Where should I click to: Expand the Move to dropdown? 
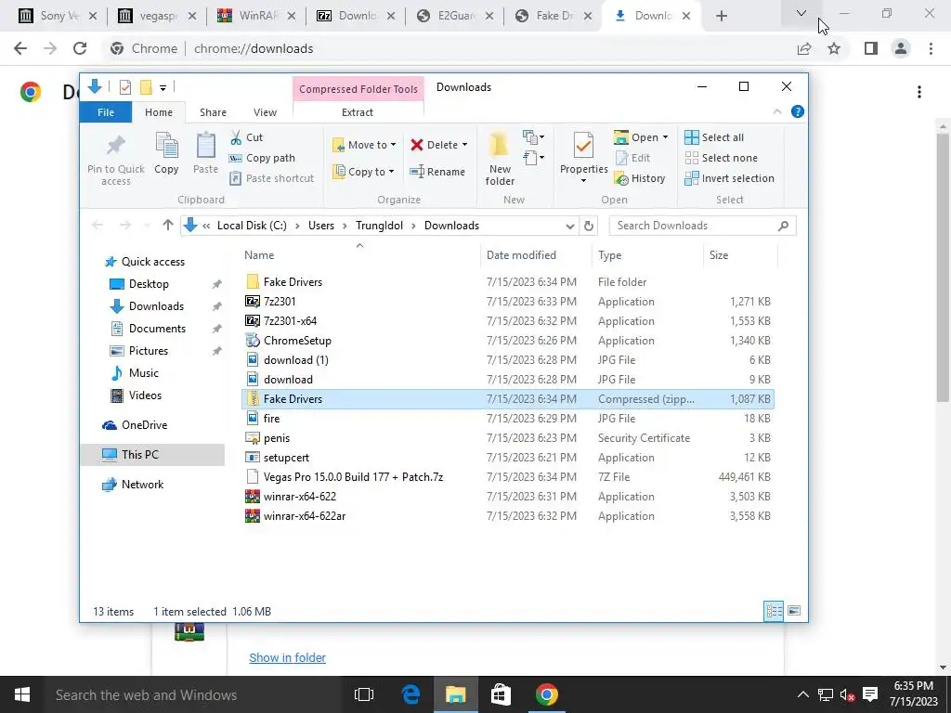393,145
